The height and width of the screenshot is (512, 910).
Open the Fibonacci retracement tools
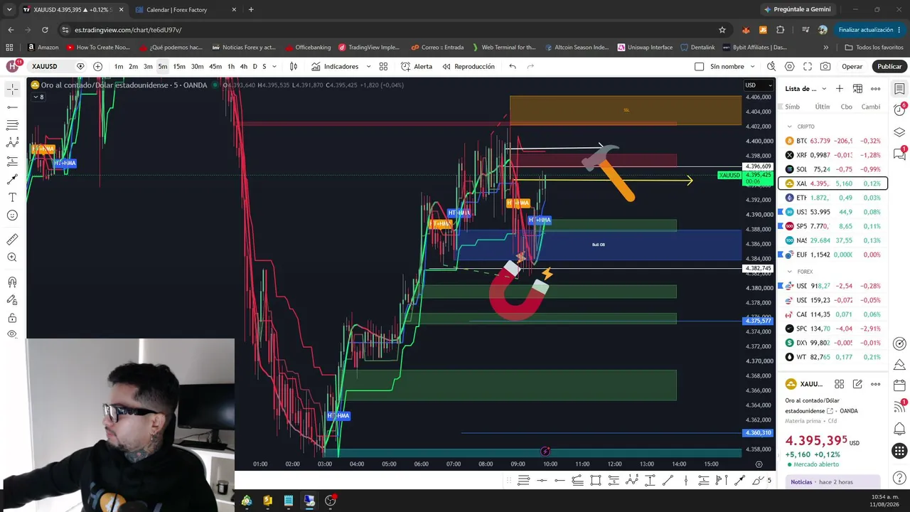[12, 125]
